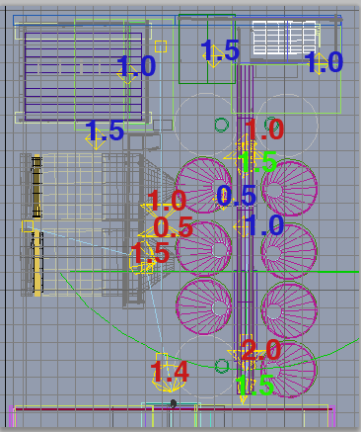Screen dimensions: 361x432
Task: Select the yellow vertical bar at lower left
Action: coord(37,263)
